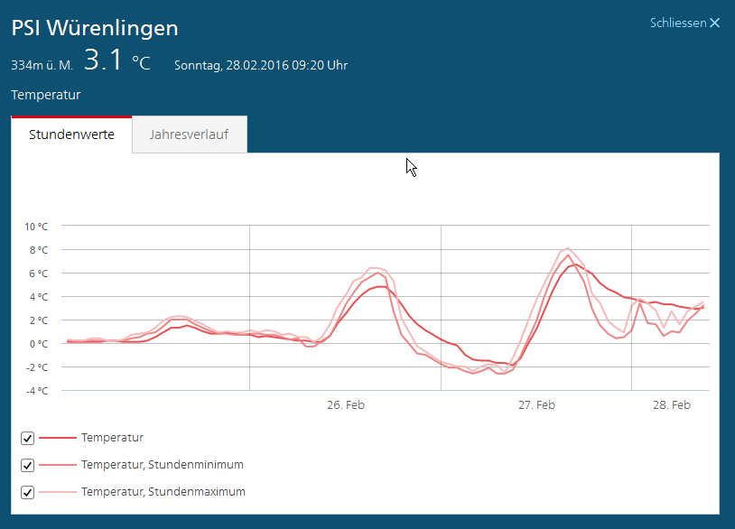Click the legend label 'Temperatur, Stundenmaximum'
The width and height of the screenshot is (735, 529).
coord(163,492)
